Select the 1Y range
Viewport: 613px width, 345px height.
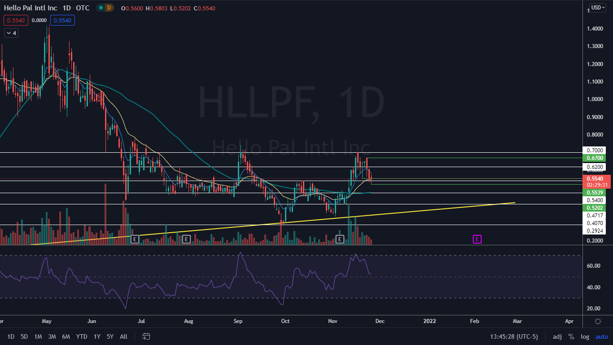click(97, 336)
